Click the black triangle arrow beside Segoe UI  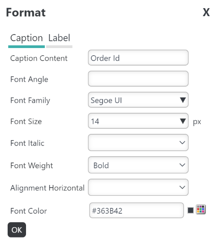pos(183,100)
